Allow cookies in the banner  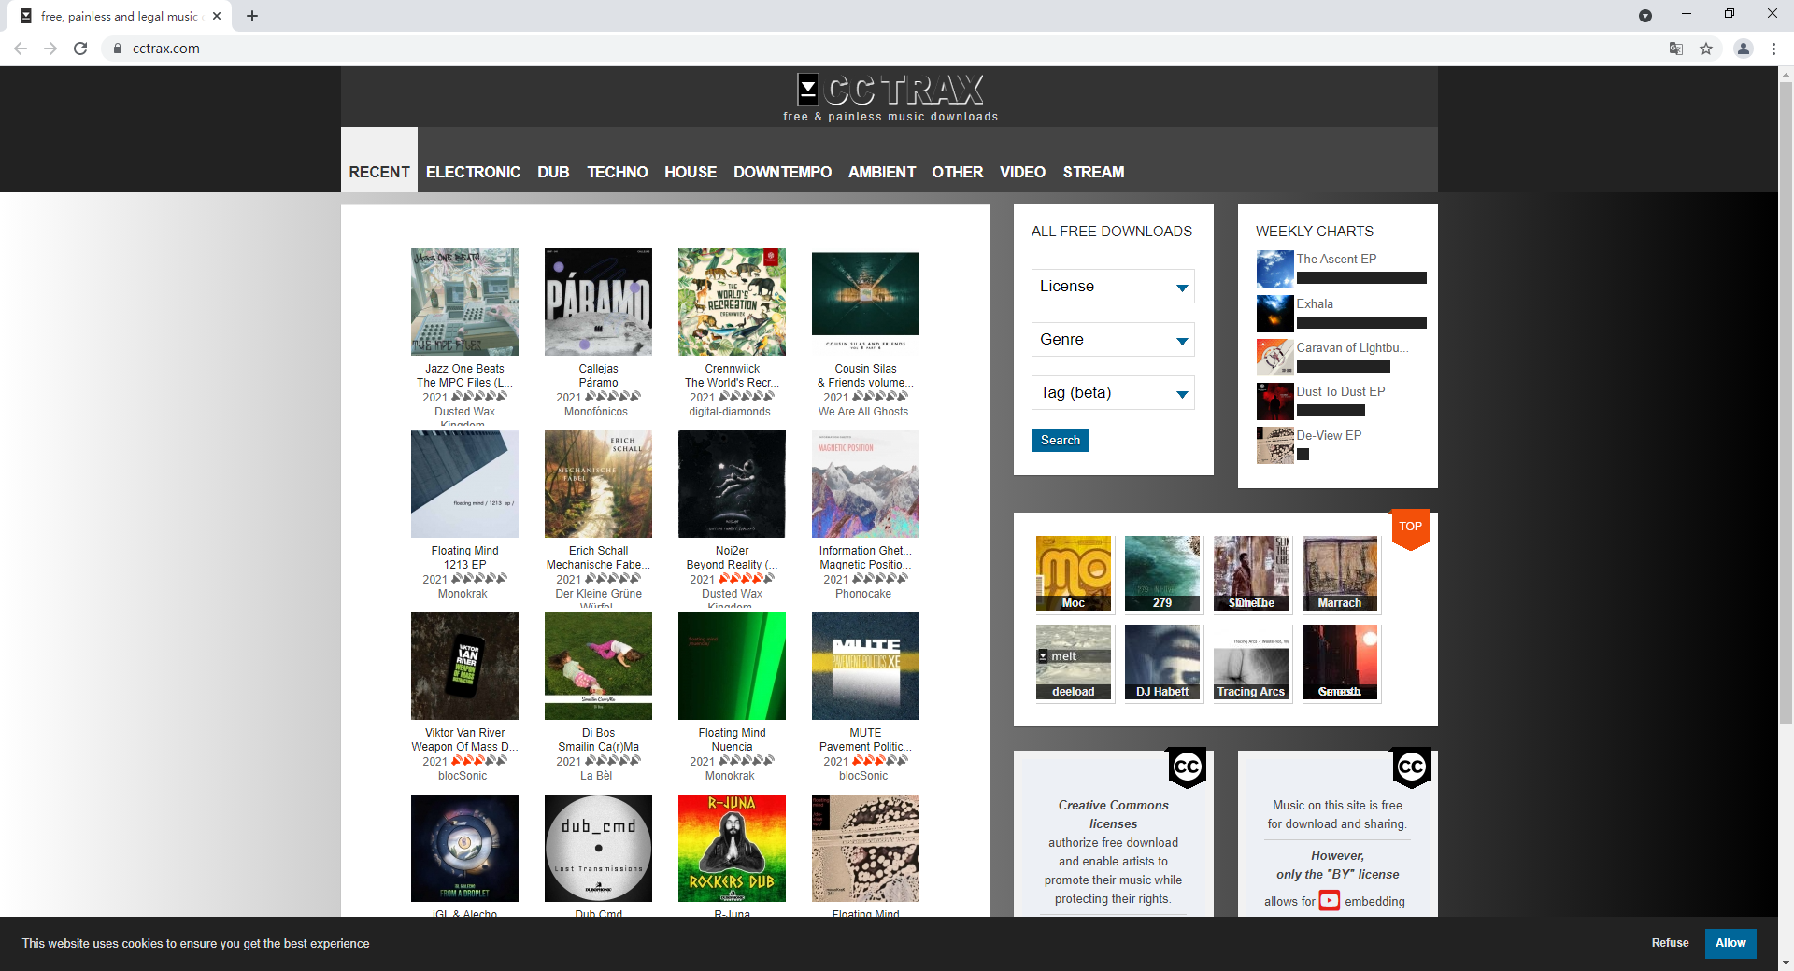click(x=1730, y=943)
